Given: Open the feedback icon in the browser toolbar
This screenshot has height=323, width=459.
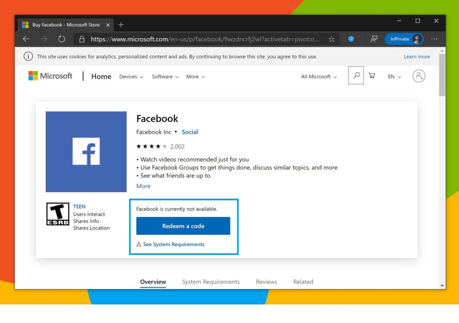Looking at the screenshot, I should 373,39.
